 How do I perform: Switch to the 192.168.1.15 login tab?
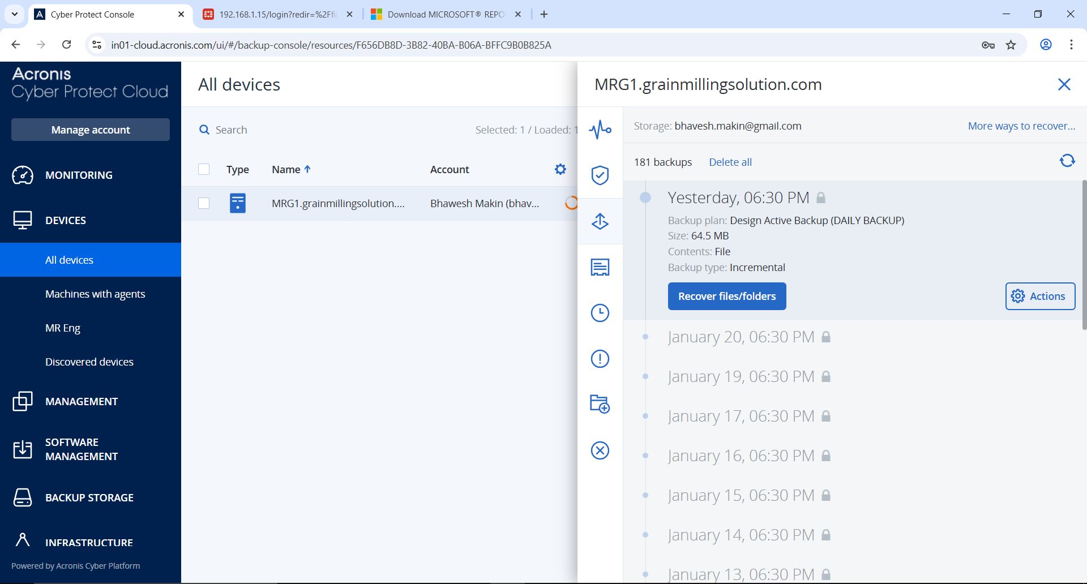(x=277, y=14)
